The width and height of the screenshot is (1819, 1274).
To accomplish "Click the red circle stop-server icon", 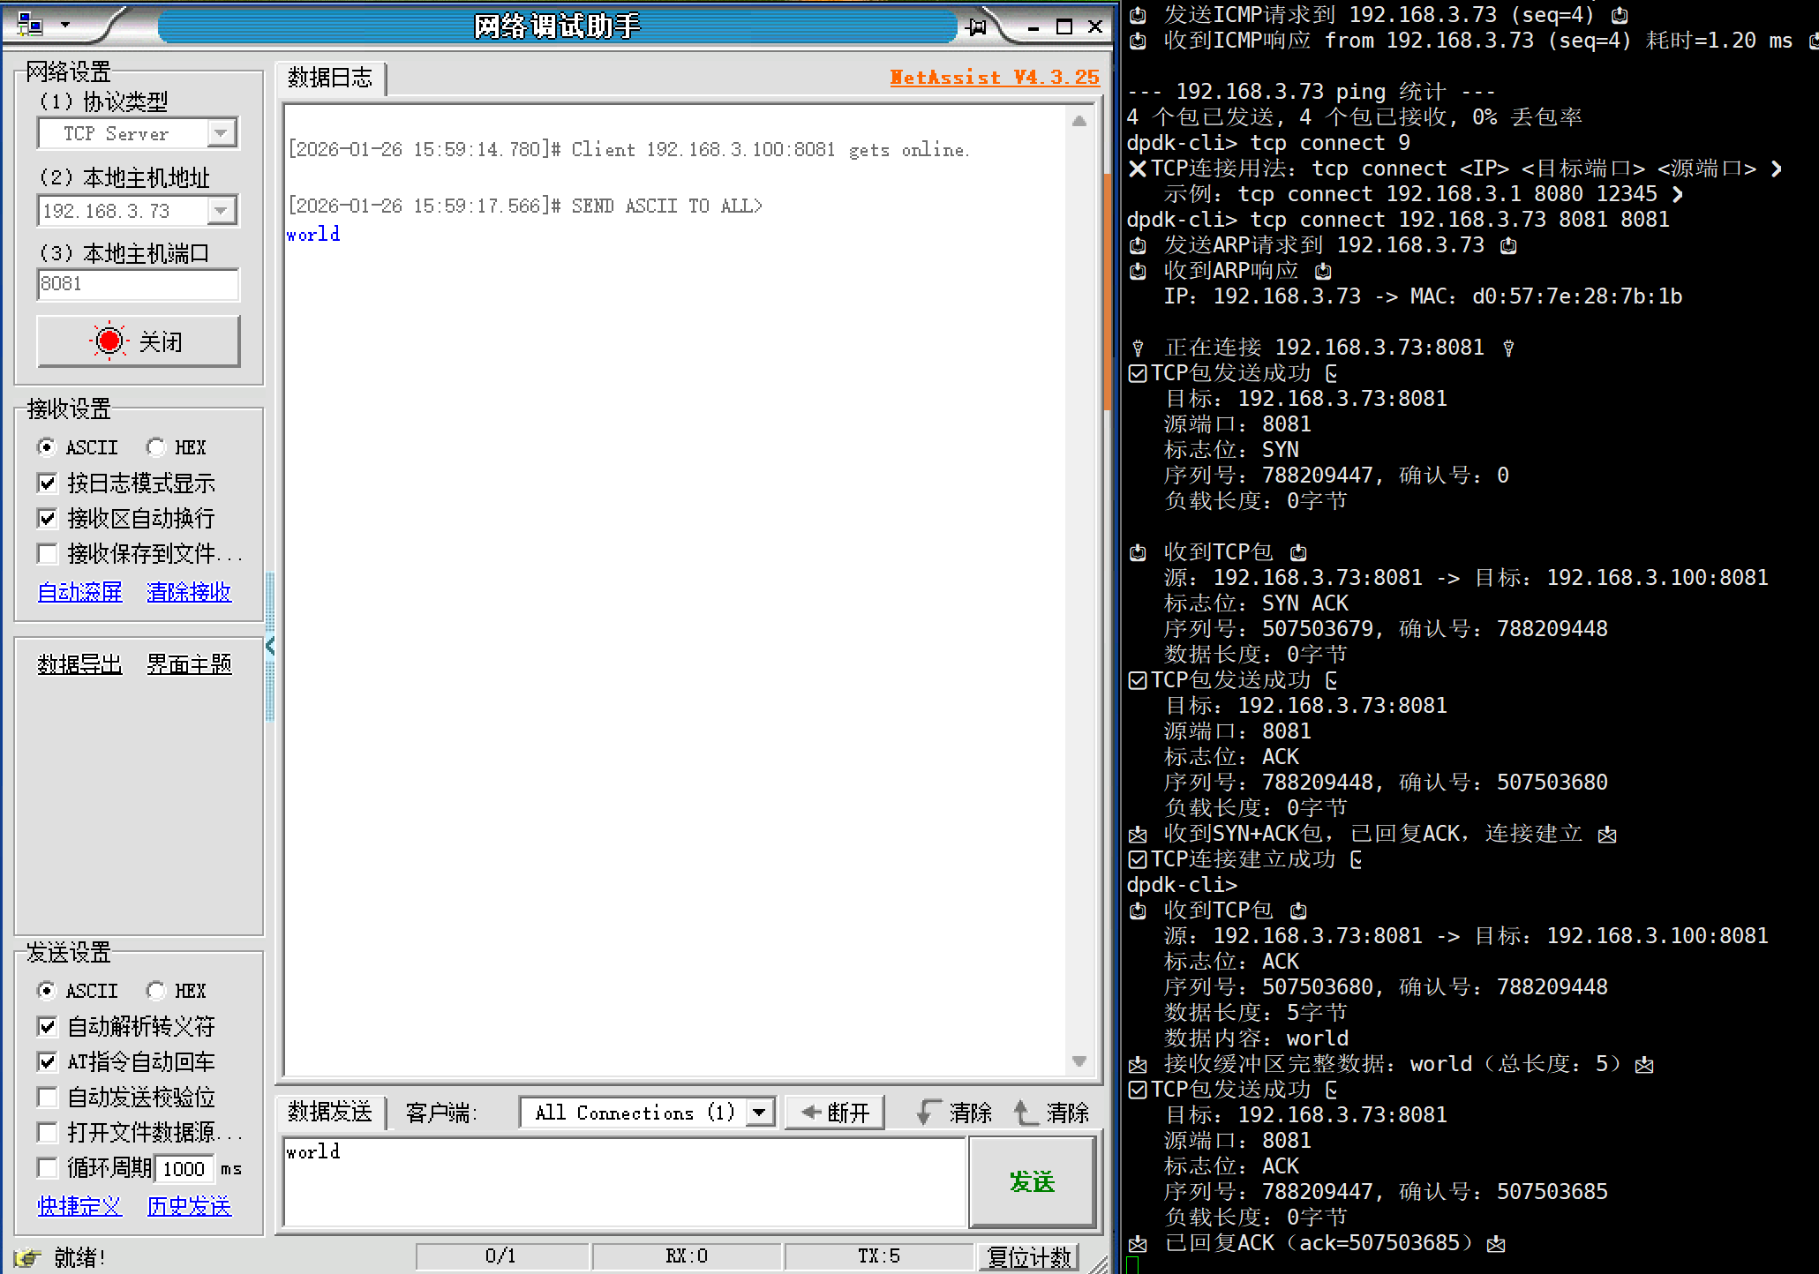I will pyautogui.click(x=109, y=341).
